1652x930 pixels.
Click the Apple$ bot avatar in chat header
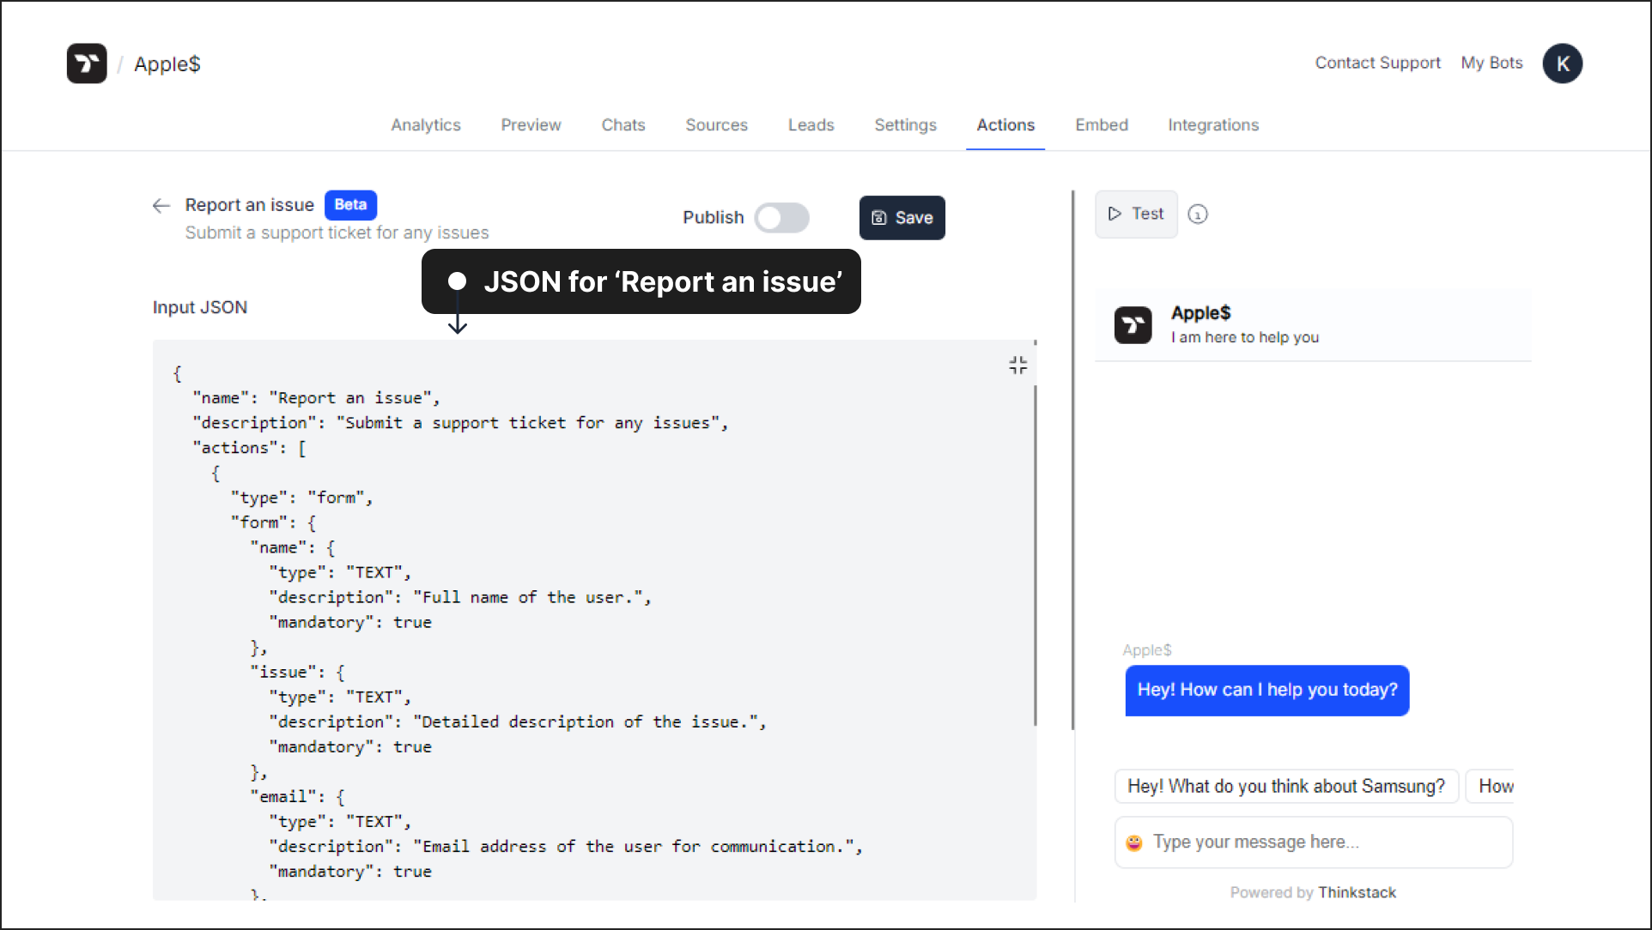[1133, 325]
